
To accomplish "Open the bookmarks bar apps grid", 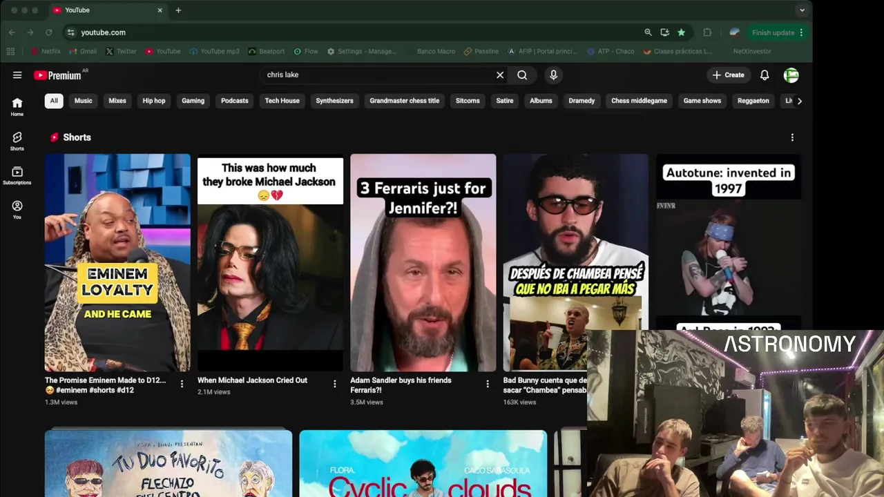I will [10, 51].
